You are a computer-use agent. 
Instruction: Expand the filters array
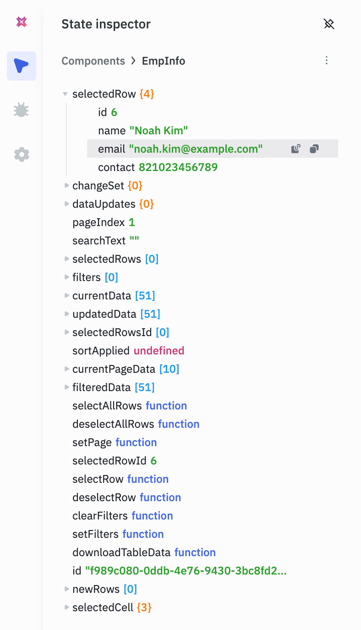point(67,277)
